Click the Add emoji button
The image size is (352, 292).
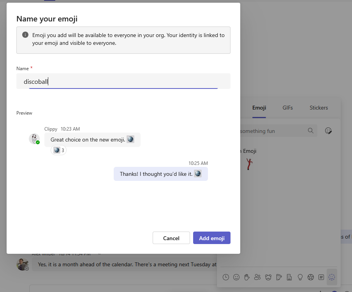[211, 238]
